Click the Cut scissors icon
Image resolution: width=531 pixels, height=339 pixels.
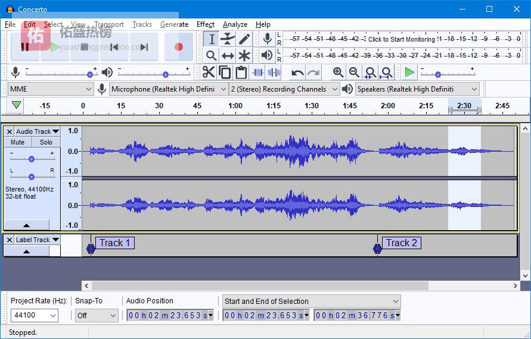pyautogui.click(x=208, y=73)
